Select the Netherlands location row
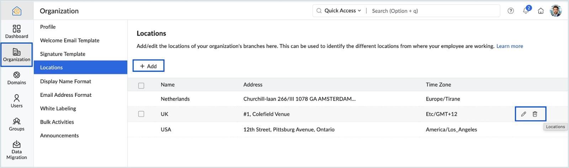Image resolution: width=569 pixels, height=168 pixels. click(175, 99)
